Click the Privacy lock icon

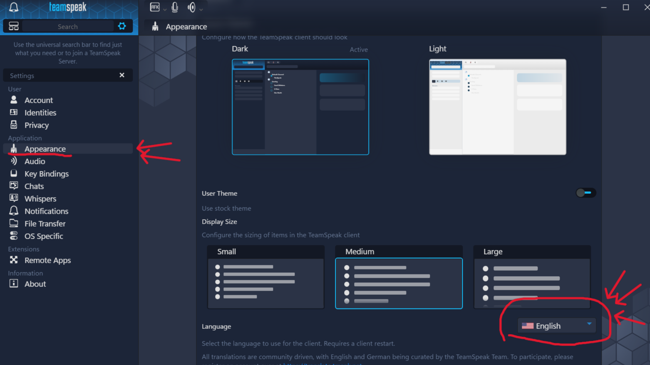click(x=14, y=125)
